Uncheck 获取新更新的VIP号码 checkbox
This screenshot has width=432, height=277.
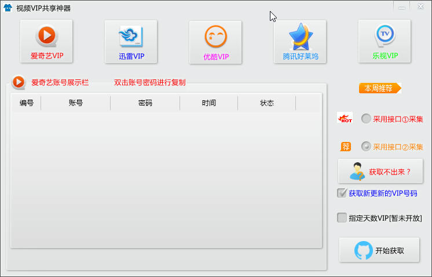coord(342,193)
